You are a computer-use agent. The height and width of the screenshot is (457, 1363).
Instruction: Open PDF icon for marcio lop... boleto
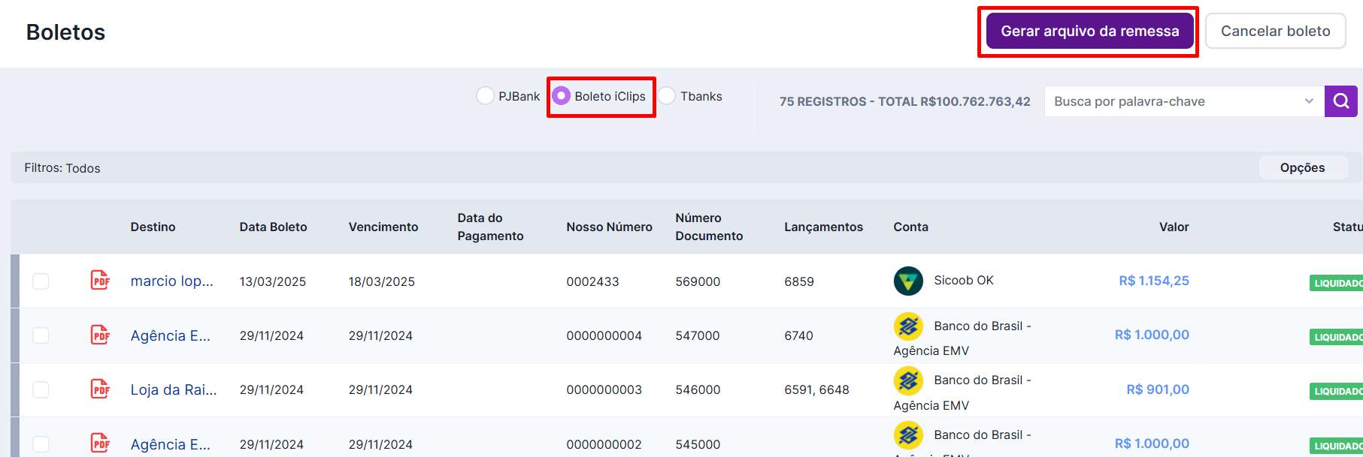[x=100, y=280]
